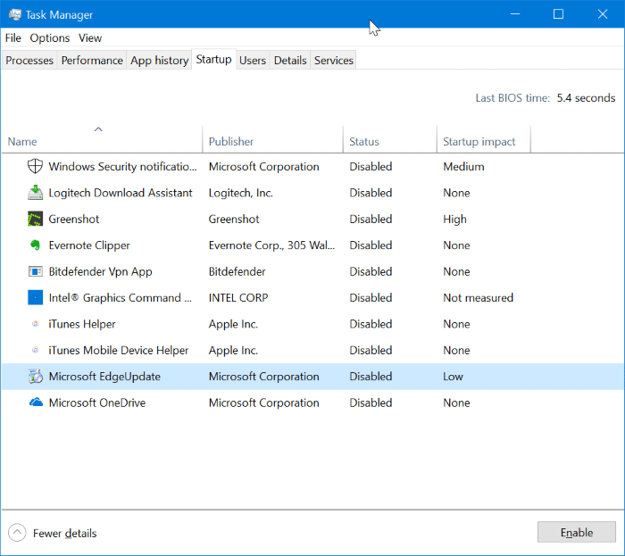Click the High startup impact value
Screen dimensions: 625x556
coord(454,219)
